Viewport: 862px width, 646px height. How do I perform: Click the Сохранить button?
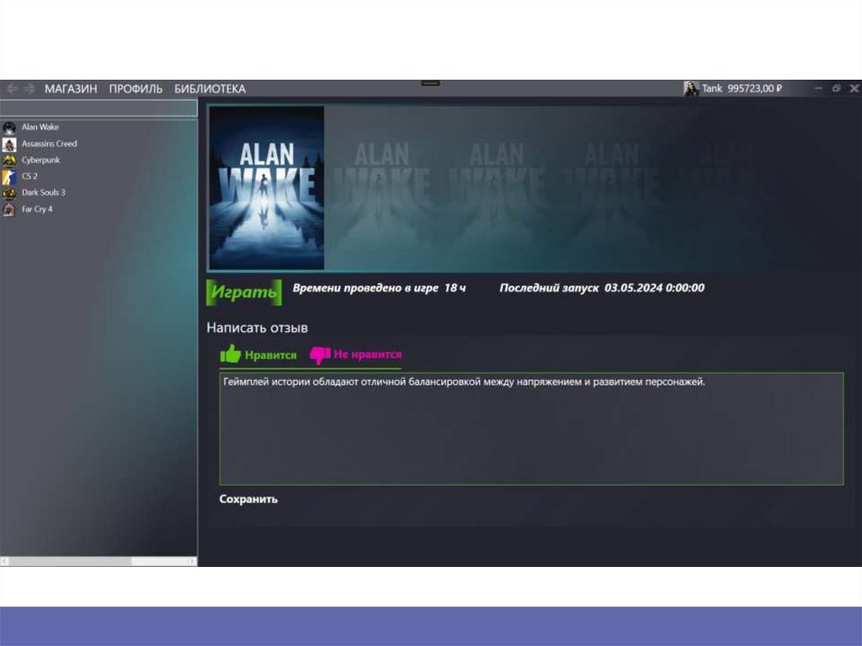(248, 499)
